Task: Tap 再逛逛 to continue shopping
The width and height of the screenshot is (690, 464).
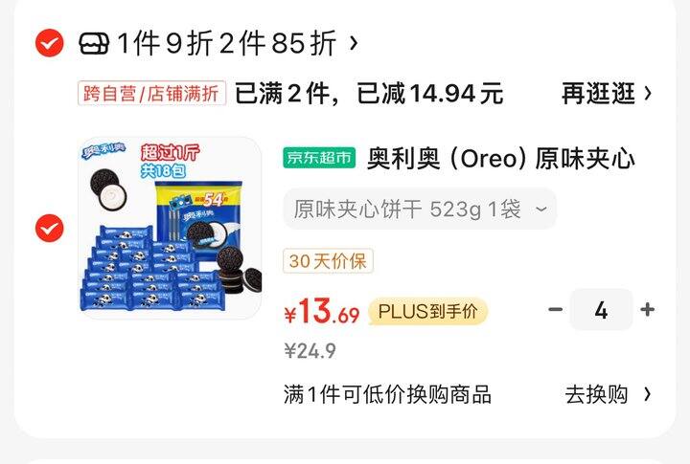Action: (x=598, y=93)
